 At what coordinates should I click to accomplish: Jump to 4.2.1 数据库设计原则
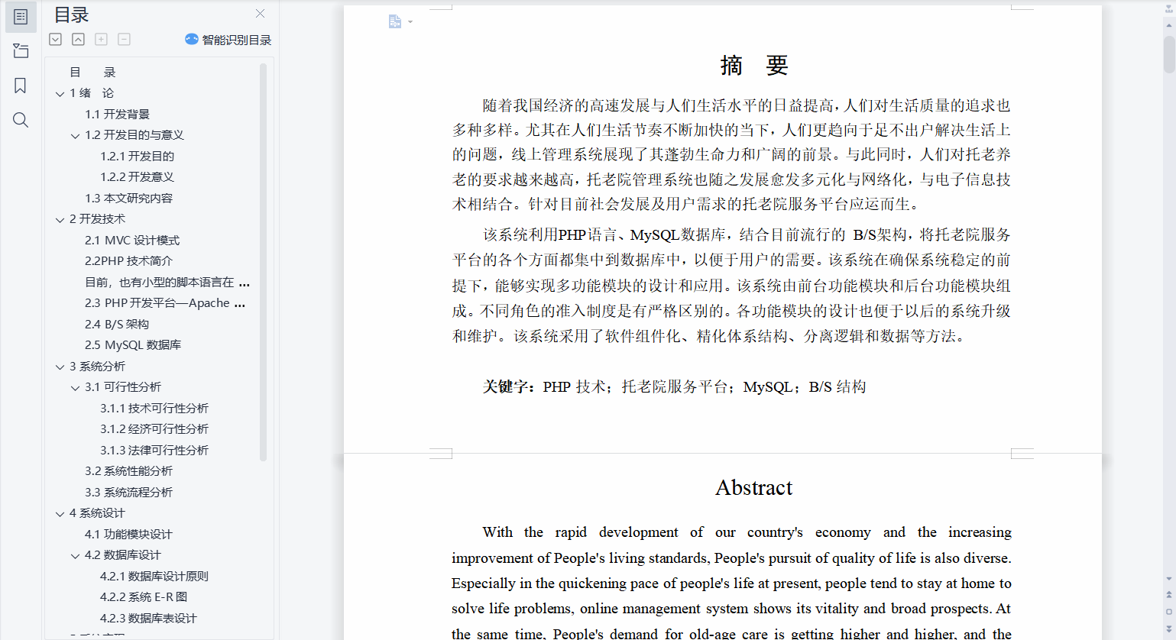(154, 577)
